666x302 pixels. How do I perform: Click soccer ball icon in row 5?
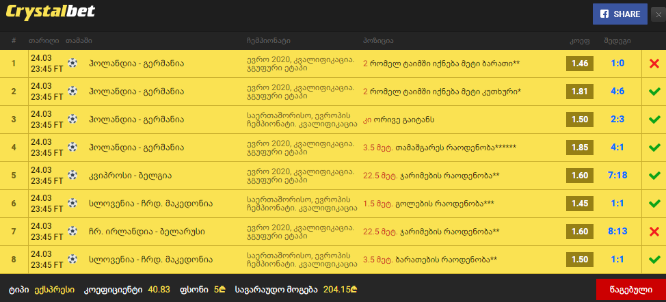pyautogui.click(x=72, y=175)
